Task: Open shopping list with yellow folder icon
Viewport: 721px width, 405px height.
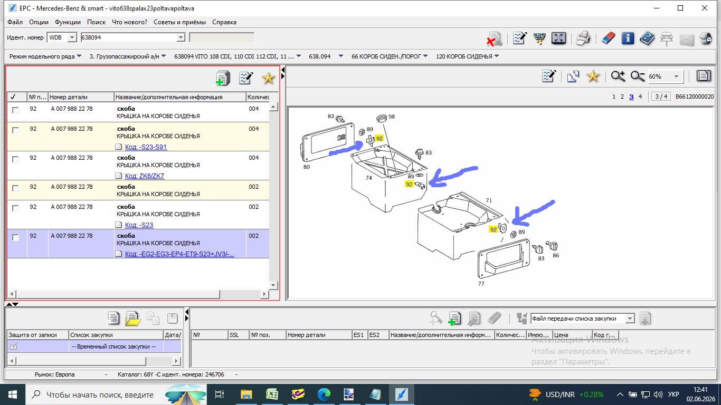Action: click(x=133, y=318)
